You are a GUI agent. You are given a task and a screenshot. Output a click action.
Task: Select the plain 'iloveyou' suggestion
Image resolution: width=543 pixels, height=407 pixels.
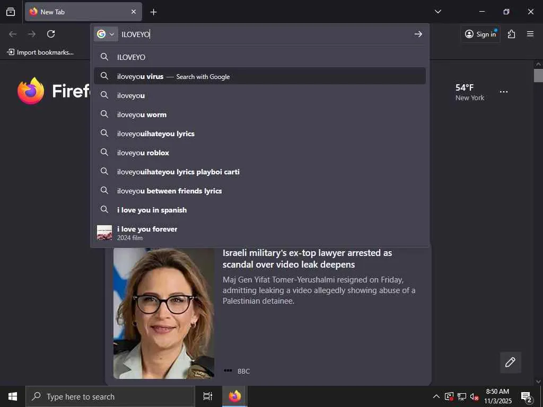click(x=260, y=95)
